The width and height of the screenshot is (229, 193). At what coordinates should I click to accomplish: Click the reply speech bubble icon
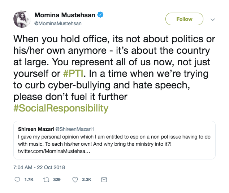pyautogui.click(x=18, y=180)
